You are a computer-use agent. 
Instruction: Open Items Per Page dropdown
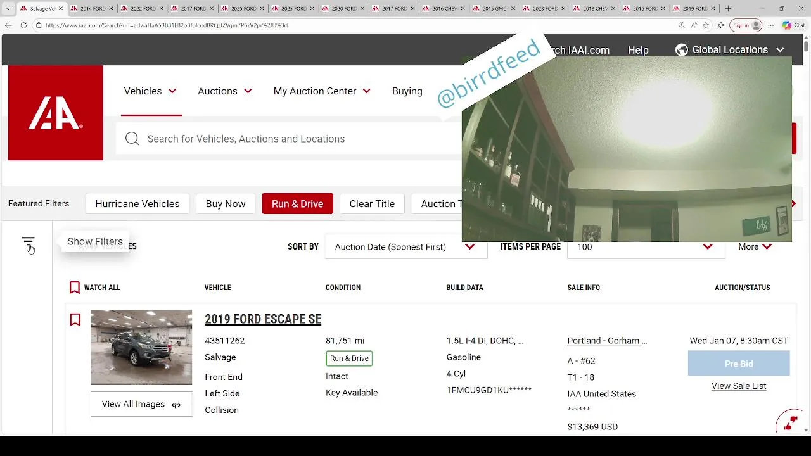tap(646, 247)
